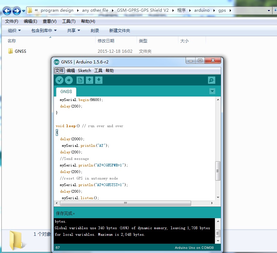Open the 共享 dropdown
Viewport: 277px width, 253px height.
tap(73, 31)
